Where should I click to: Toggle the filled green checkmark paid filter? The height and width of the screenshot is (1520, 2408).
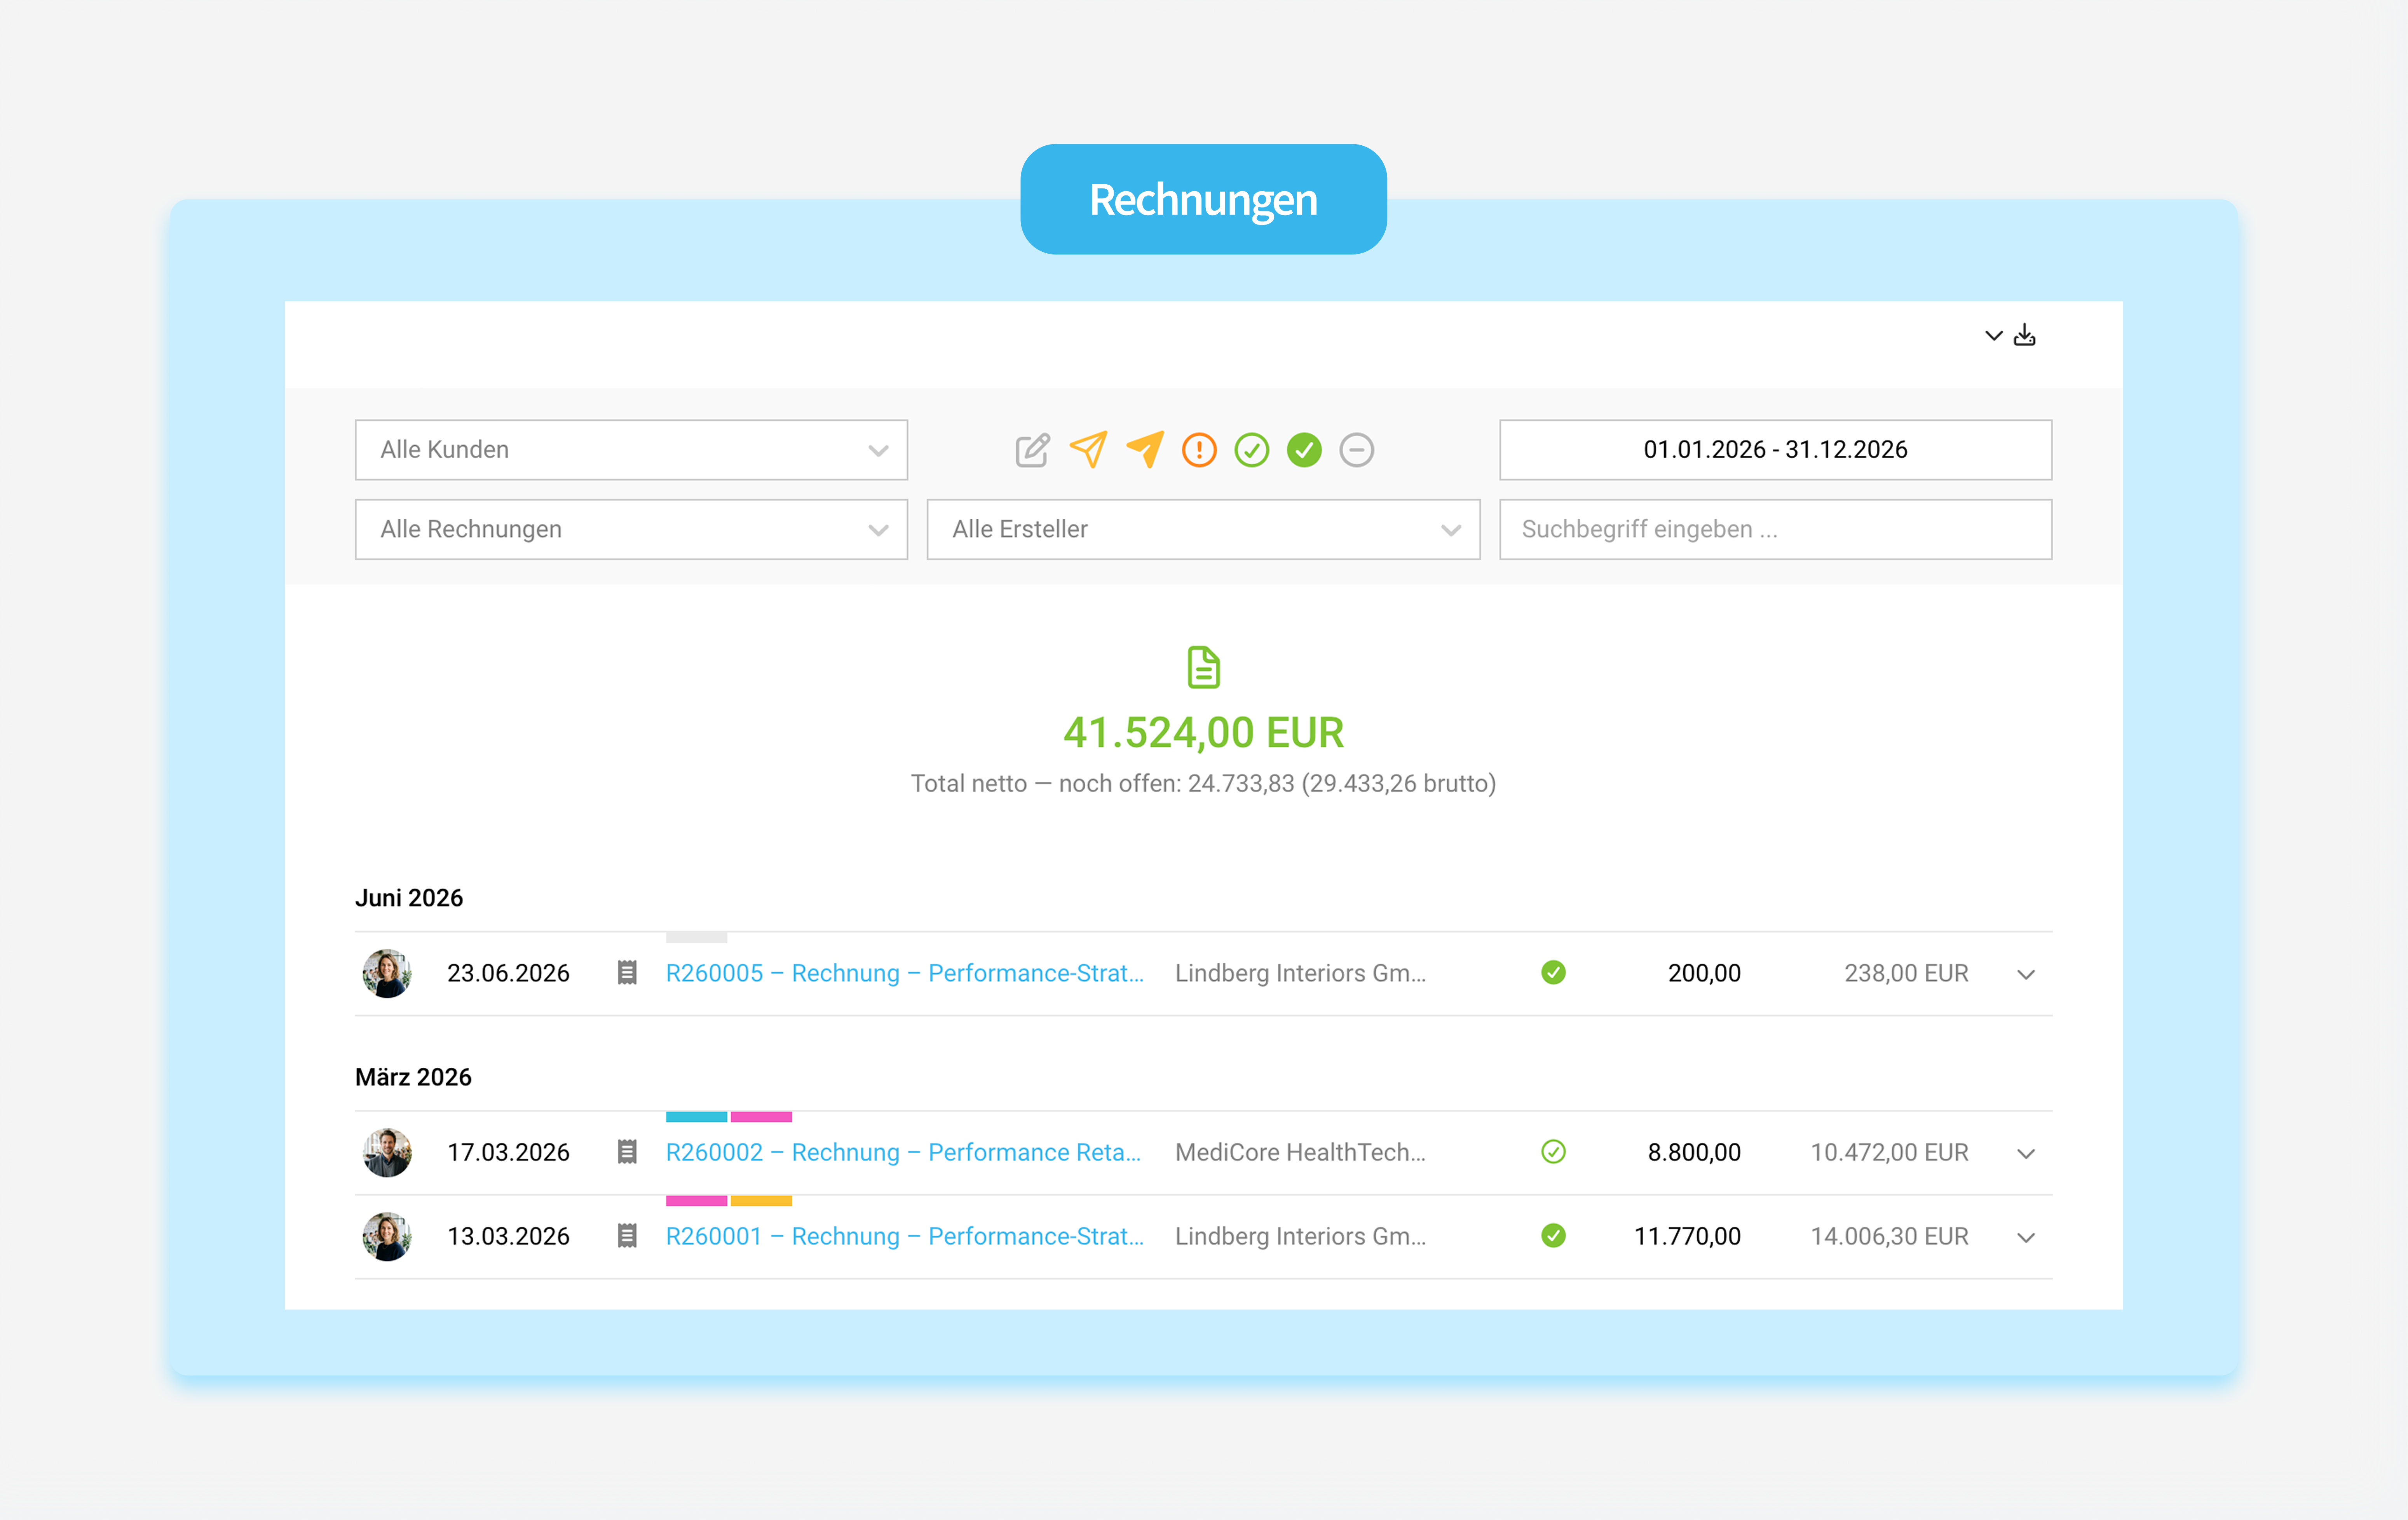1304,450
